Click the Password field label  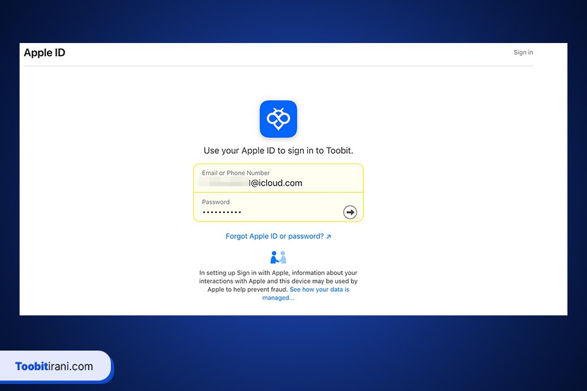216,202
